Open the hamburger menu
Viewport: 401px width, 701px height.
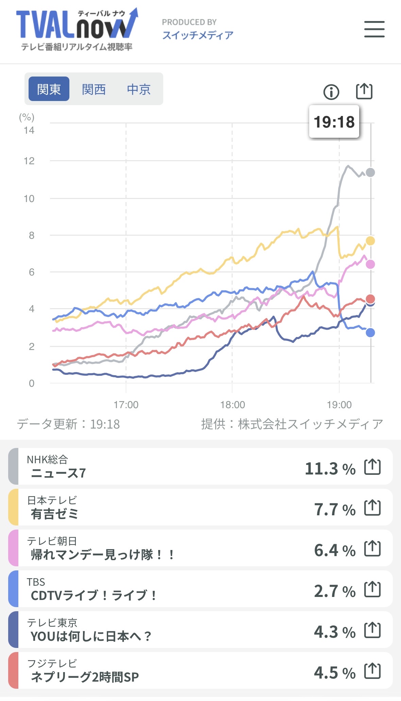point(374,29)
